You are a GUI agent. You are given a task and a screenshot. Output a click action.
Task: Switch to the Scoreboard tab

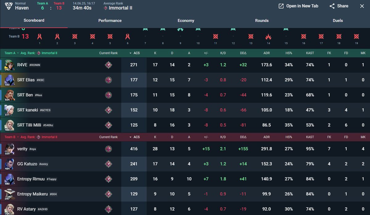34,20
